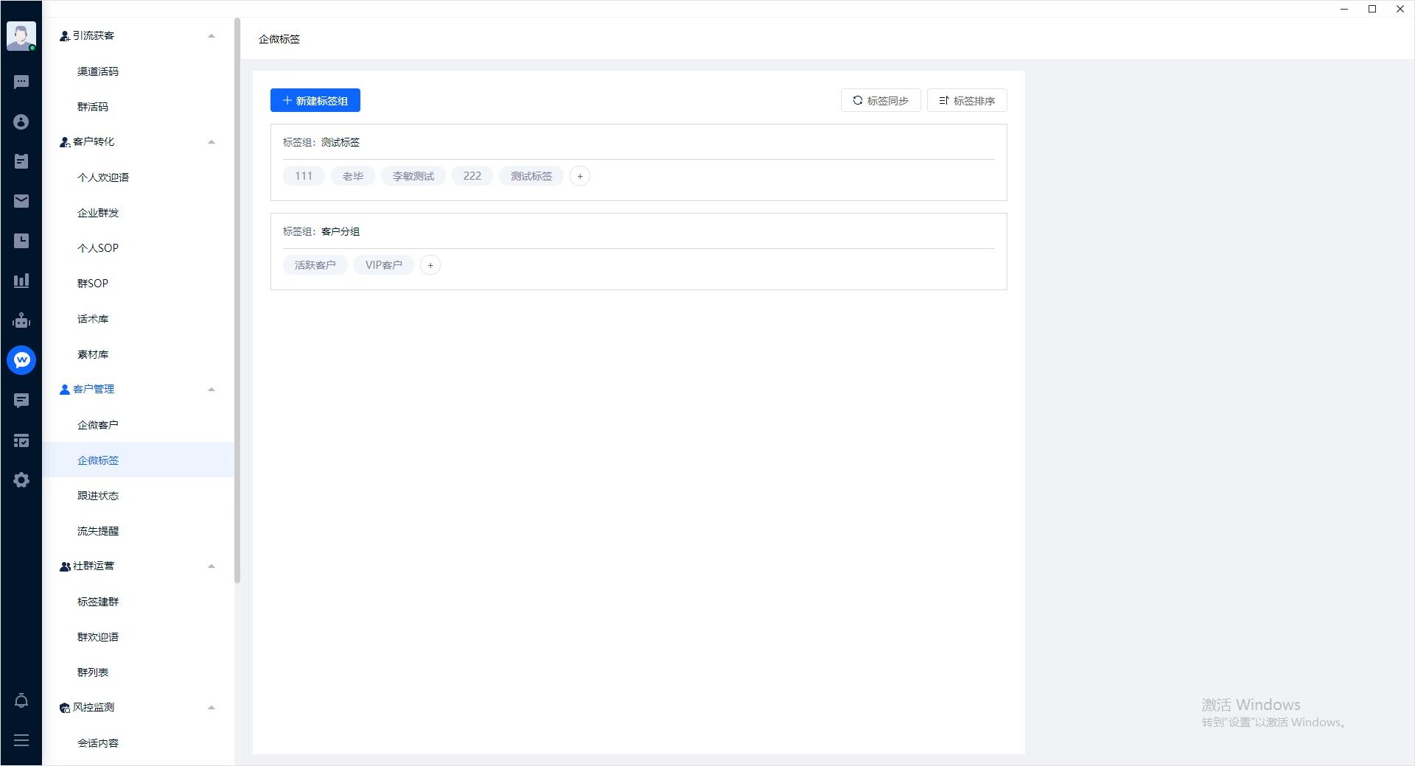Screen dimensions: 1415x766
Task: Open the contacts person icon in the sidebar
Action: (21, 122)
